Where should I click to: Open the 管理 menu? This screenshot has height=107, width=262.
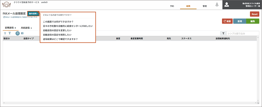205,6
